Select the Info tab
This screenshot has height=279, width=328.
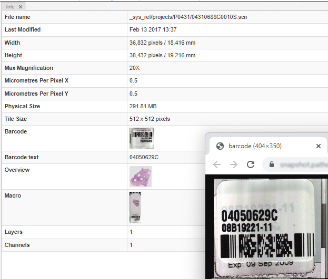[10, 7]
